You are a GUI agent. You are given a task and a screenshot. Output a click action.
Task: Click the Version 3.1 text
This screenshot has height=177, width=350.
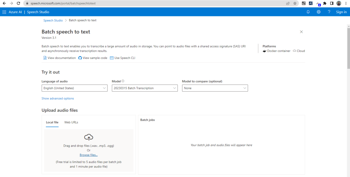point(49,38)
